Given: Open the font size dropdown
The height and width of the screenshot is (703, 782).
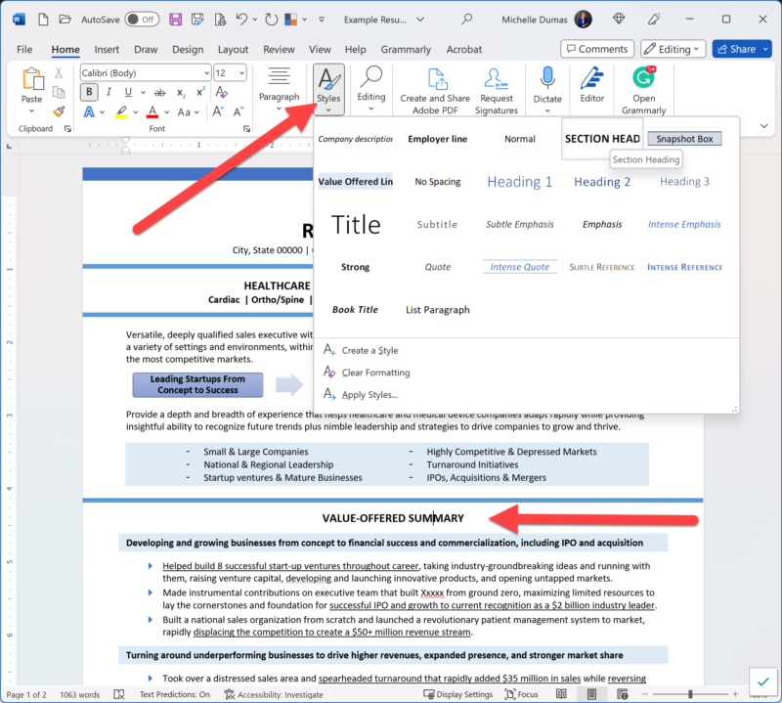Looking at the screenshot, I should point(241,72).
